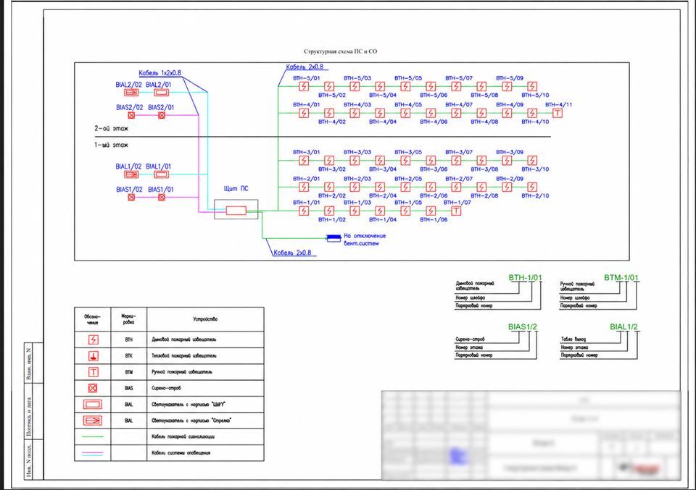This screenshot has height=490, width=696.
Task: Click the 'Щит ПС' panel label
Action: pos(236,189)
